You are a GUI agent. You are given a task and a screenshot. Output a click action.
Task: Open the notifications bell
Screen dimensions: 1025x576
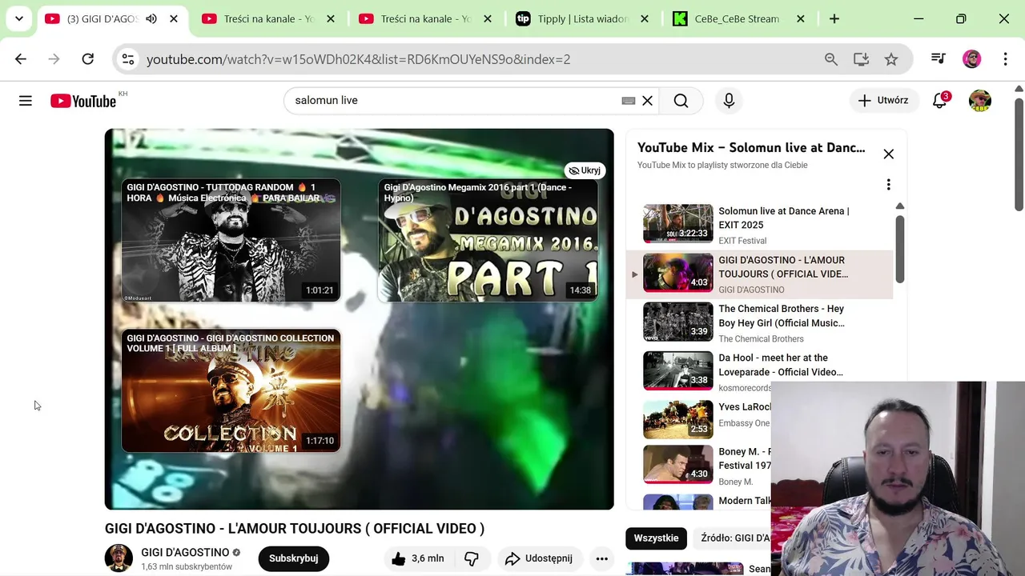(x=940, y=101)
